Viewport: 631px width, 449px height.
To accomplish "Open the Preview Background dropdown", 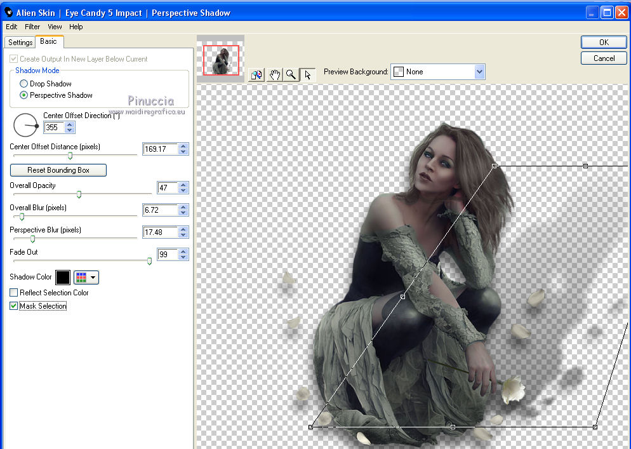I will (479, 72).
